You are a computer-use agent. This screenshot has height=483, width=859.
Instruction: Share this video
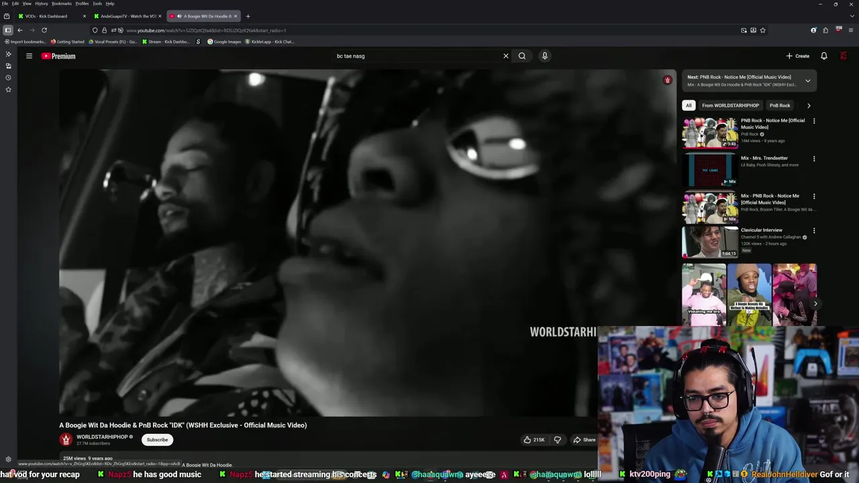click(x=584, y=440)
